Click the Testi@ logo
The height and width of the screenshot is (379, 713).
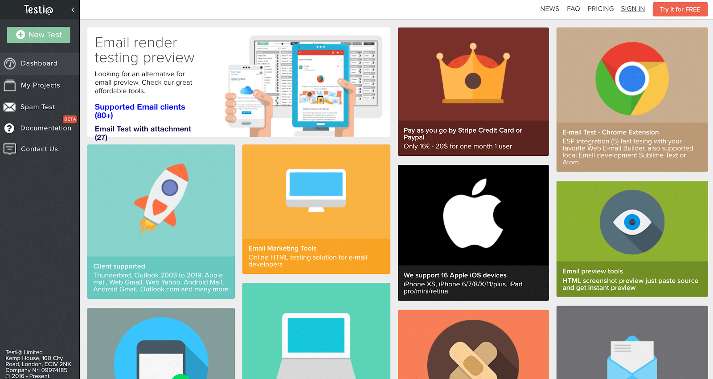(39, 9)
